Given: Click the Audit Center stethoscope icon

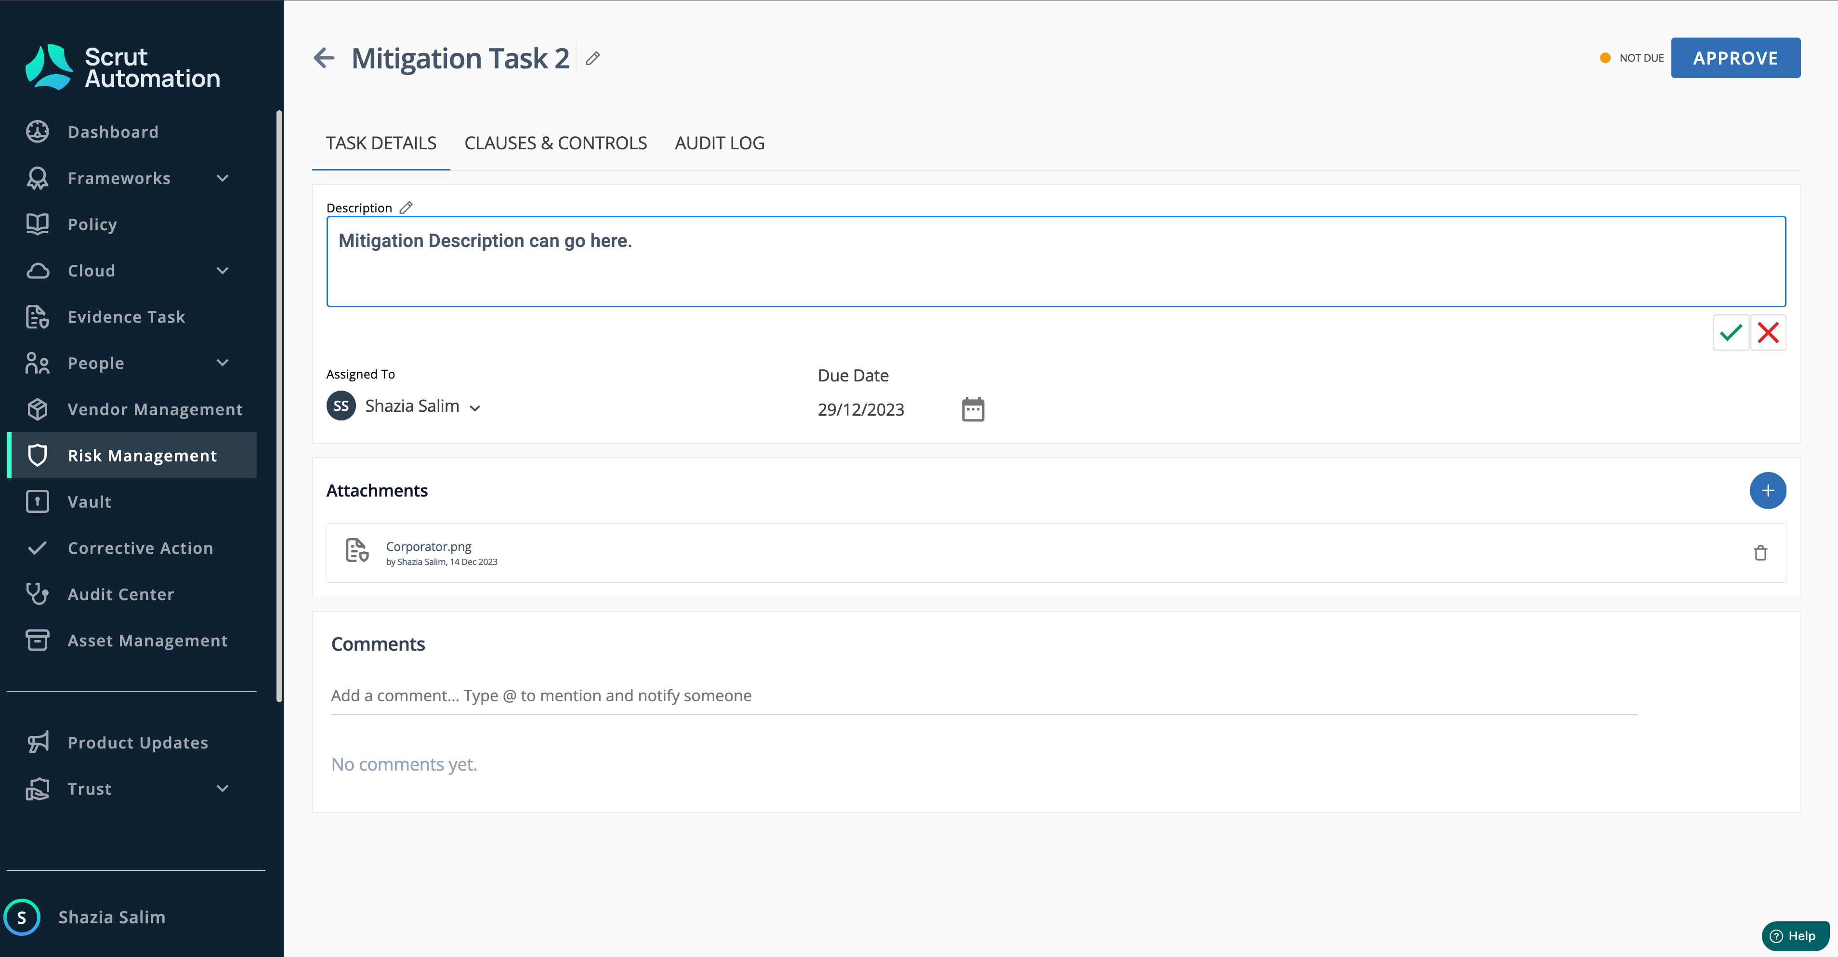Looking at the screenshot, I should (38, 594).
